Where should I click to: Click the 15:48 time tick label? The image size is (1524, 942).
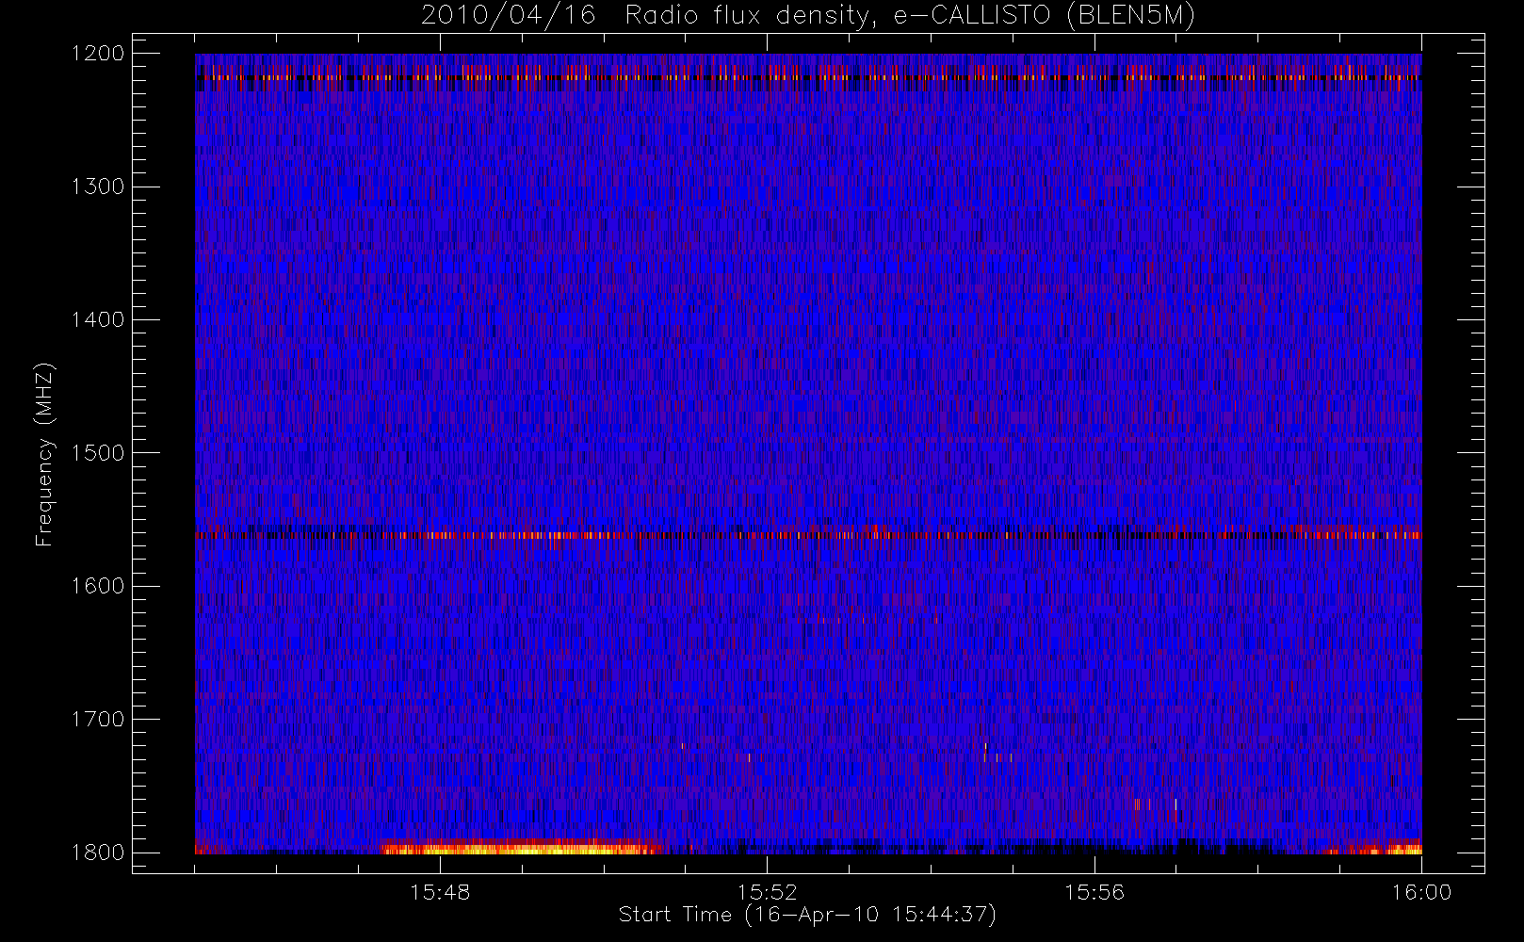point(440,892)
